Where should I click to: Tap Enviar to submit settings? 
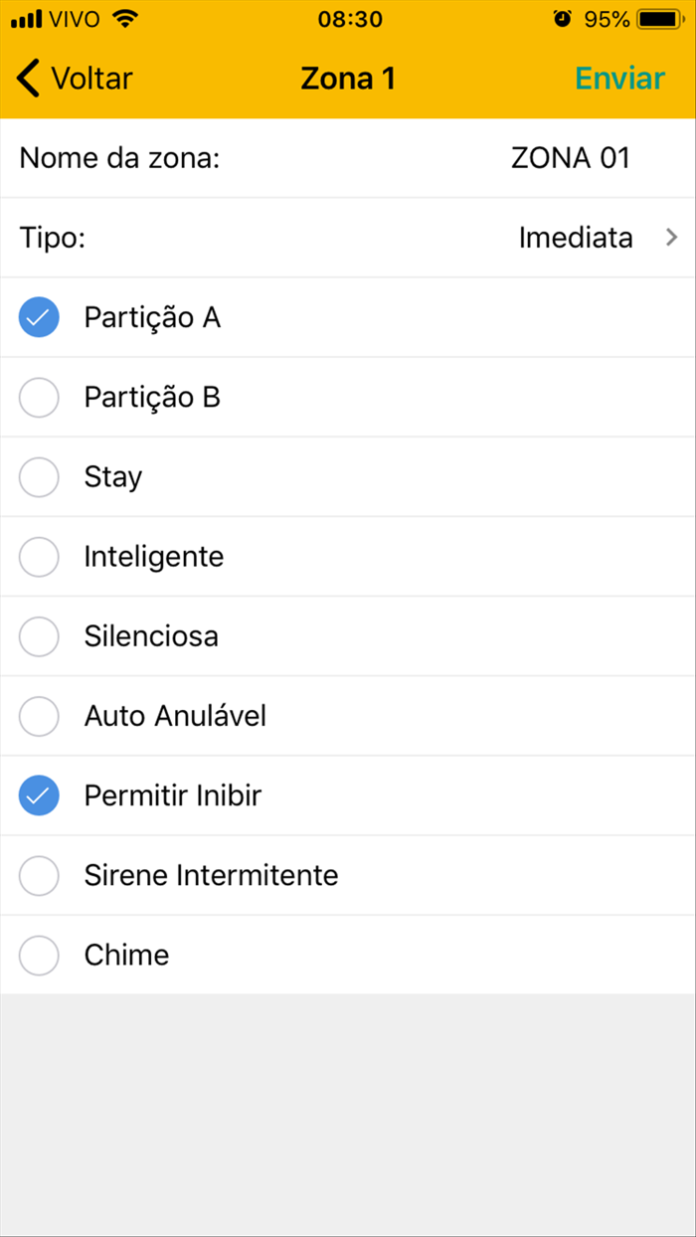618,78
